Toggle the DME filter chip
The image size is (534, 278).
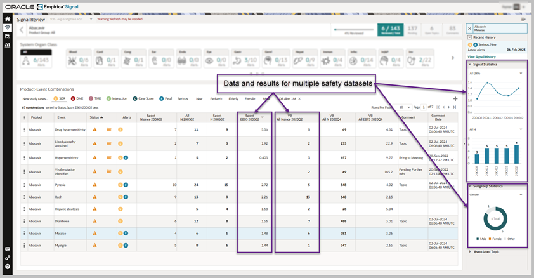(77, 99)
